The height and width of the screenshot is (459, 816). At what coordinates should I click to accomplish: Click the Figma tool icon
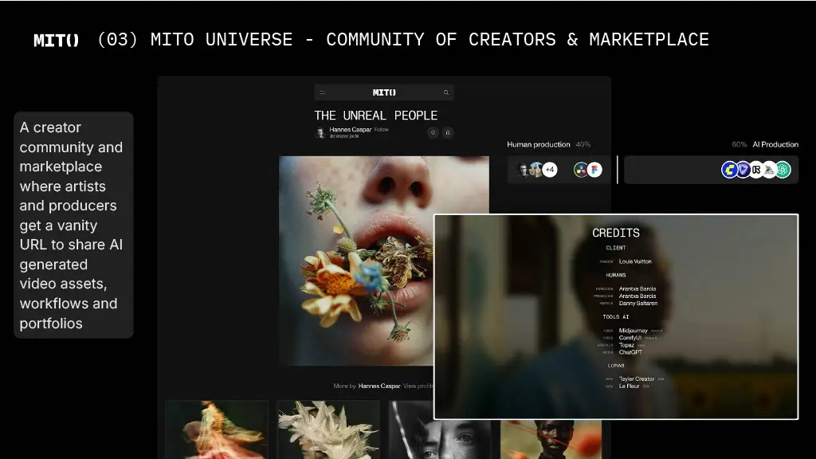tap(594, 170)
